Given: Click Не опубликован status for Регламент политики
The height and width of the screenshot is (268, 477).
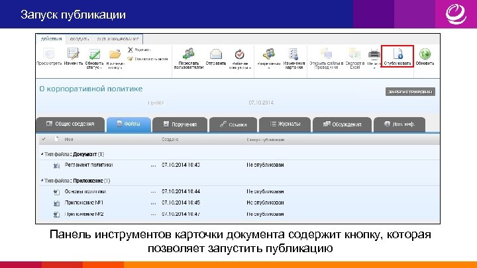Looking at the screenshot, I should click(265, 165).
